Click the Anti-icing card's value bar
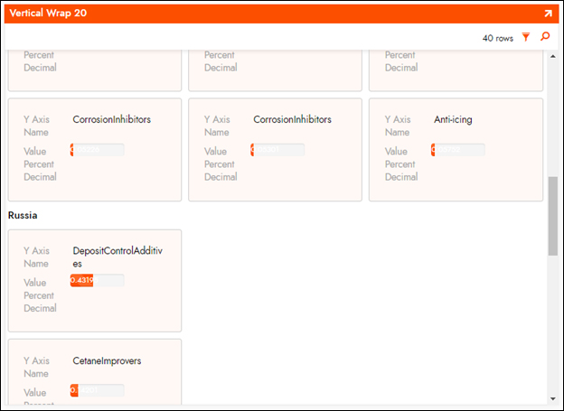 [x=458, y=150]
